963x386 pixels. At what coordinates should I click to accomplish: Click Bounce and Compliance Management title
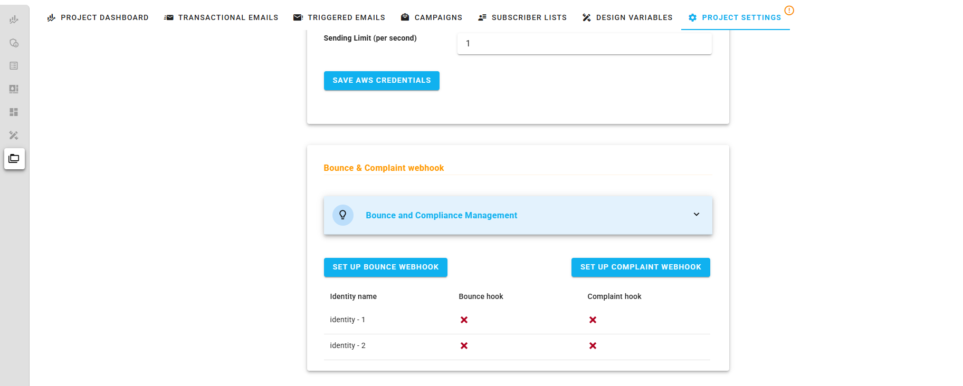click(x=442, y=215)
